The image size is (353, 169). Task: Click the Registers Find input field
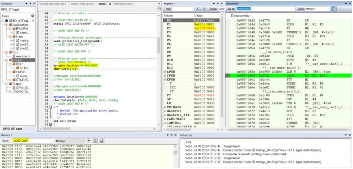tap(183, 9)
